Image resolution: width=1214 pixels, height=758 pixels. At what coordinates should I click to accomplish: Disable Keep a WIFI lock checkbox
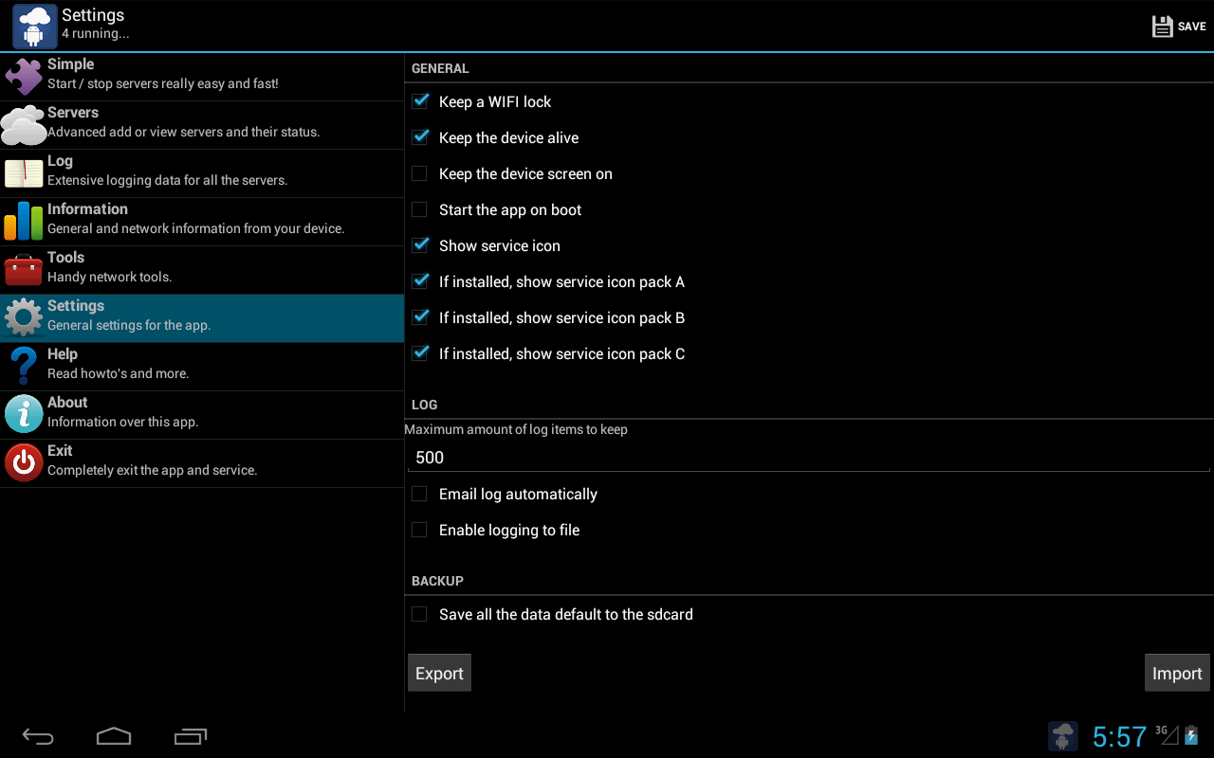pyautogui.click(x=420, y=101)
